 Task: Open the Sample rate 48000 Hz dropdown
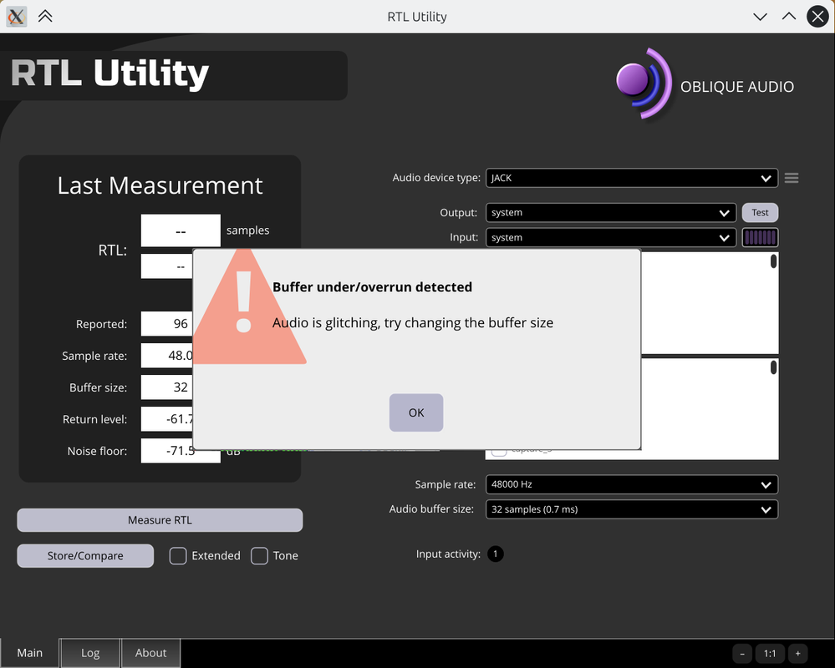click(x=632, y=484)
